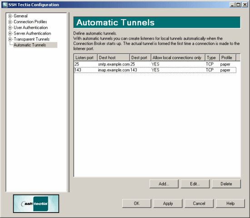This screenshot has width=250, height=218.
Task: Click the SSH Tectia title bar icon
Action: [5, 5]
